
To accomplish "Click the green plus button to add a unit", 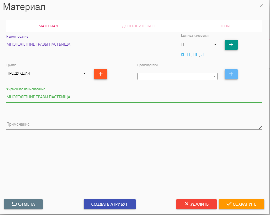I will (x=231, y=45).
